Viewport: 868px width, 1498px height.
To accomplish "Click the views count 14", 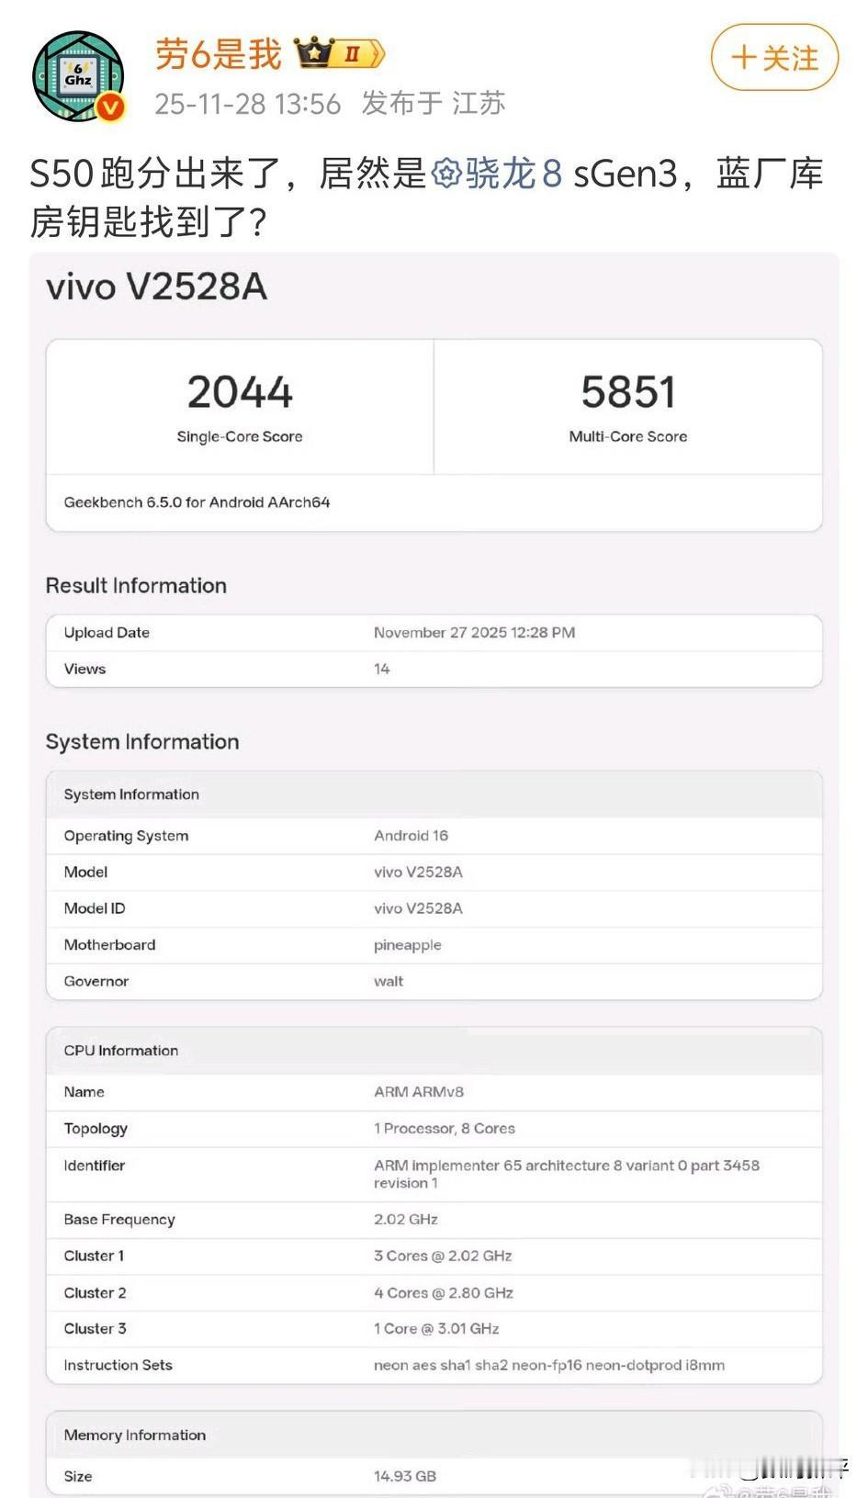I will pyautogui.click(x=381, y=670).
